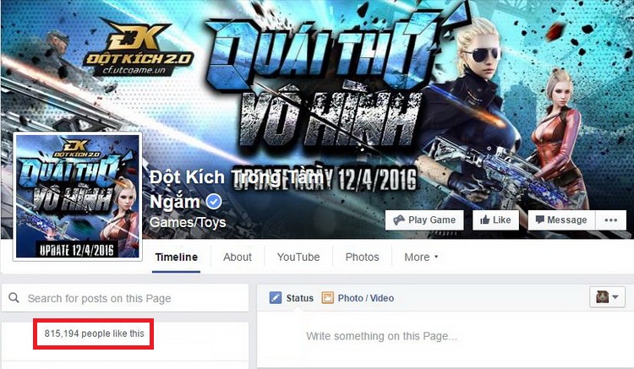This screenshot has height=369, width=634.
Task: Click the thumbs-up icon on the Like button
Action: [485, 220]
